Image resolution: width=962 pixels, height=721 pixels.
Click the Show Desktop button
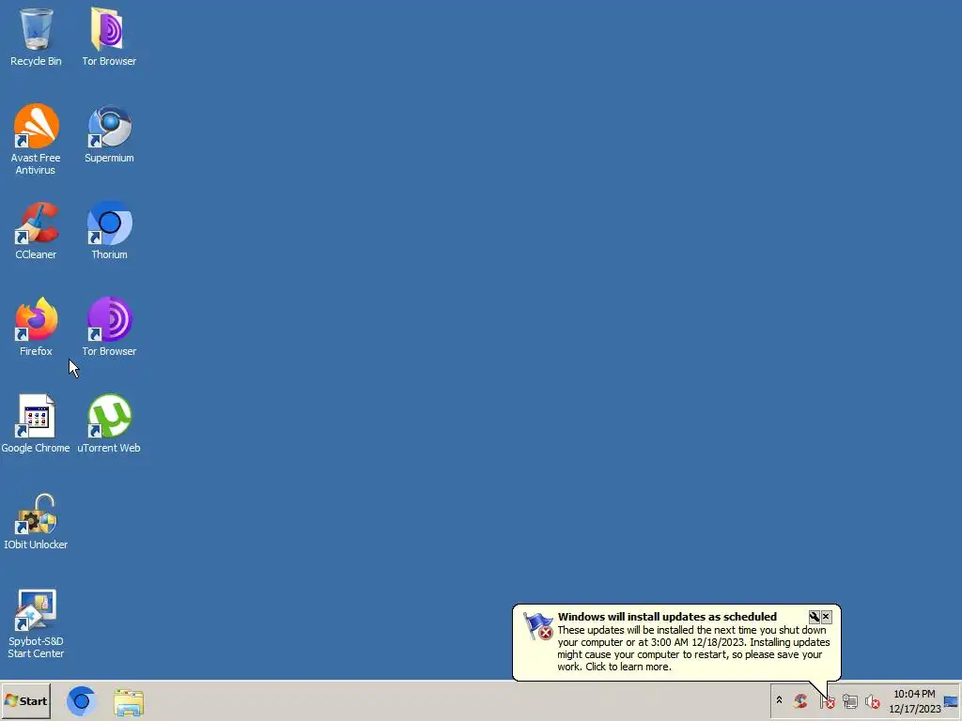[951, 701]
